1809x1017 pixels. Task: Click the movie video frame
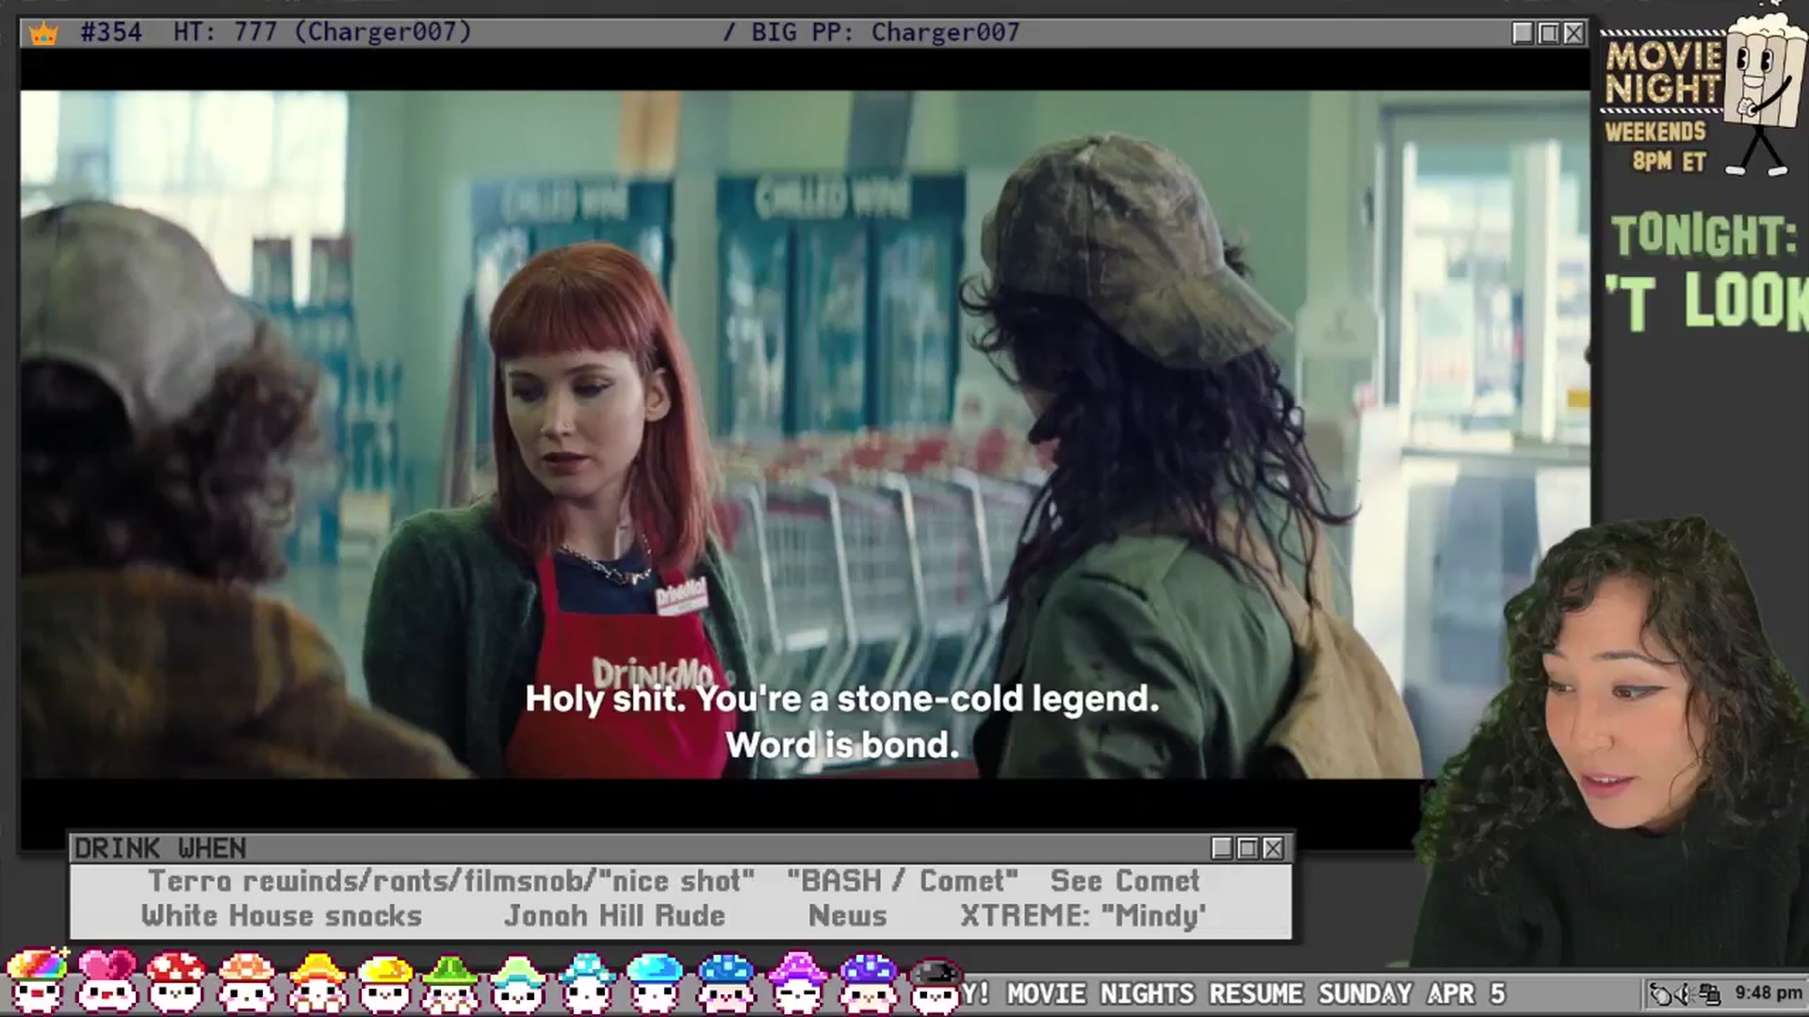point(806,434)
